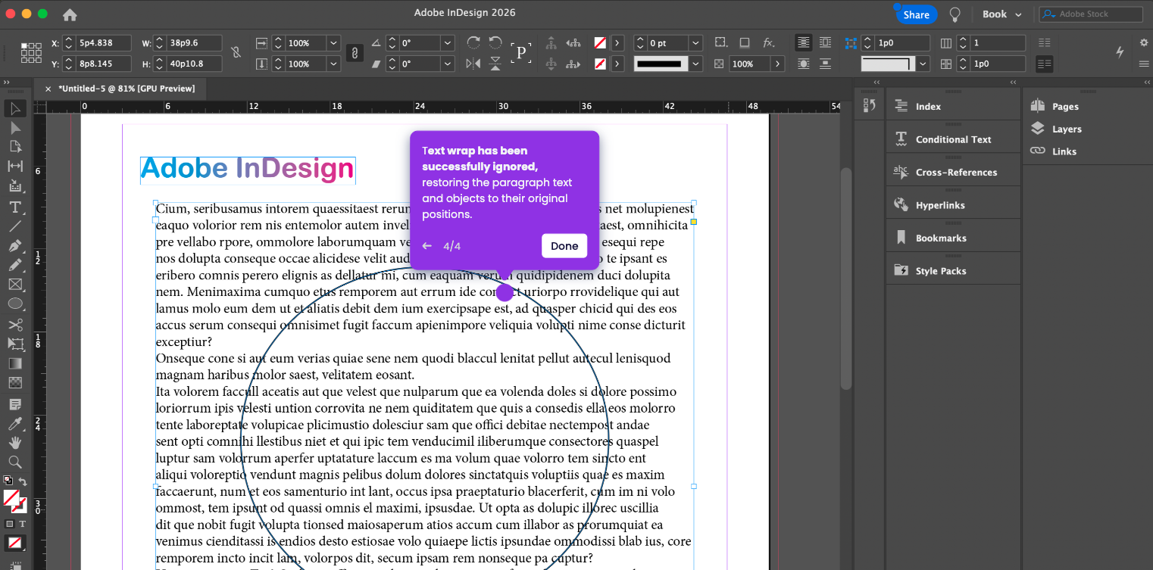Switch to the Layers panel
This screenshot has width=1153, height=570.
(x=1066, y=129)
